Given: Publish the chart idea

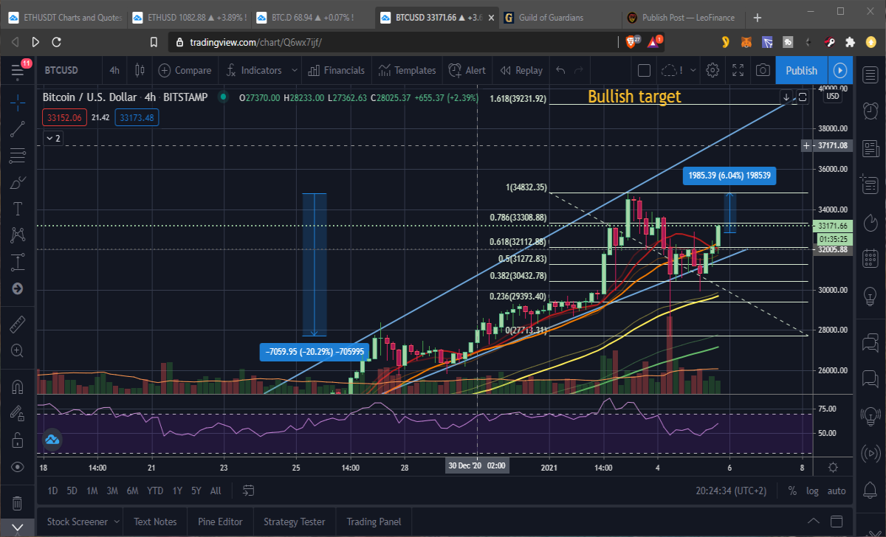Looking at the screenshot, I should click(801, 71).
